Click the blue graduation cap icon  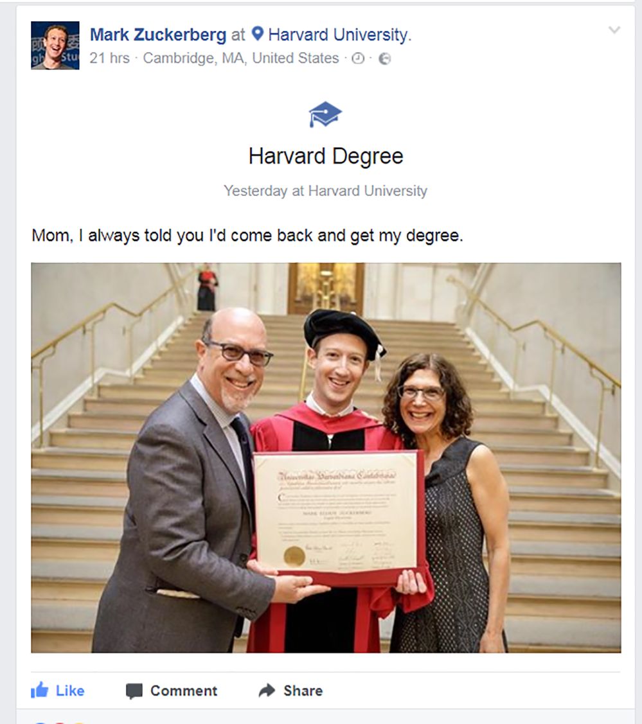325,115
